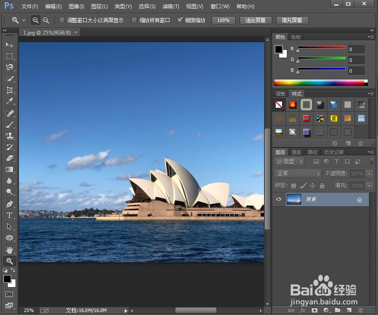
Task: Create a new layer group
Action: point(338,310)
